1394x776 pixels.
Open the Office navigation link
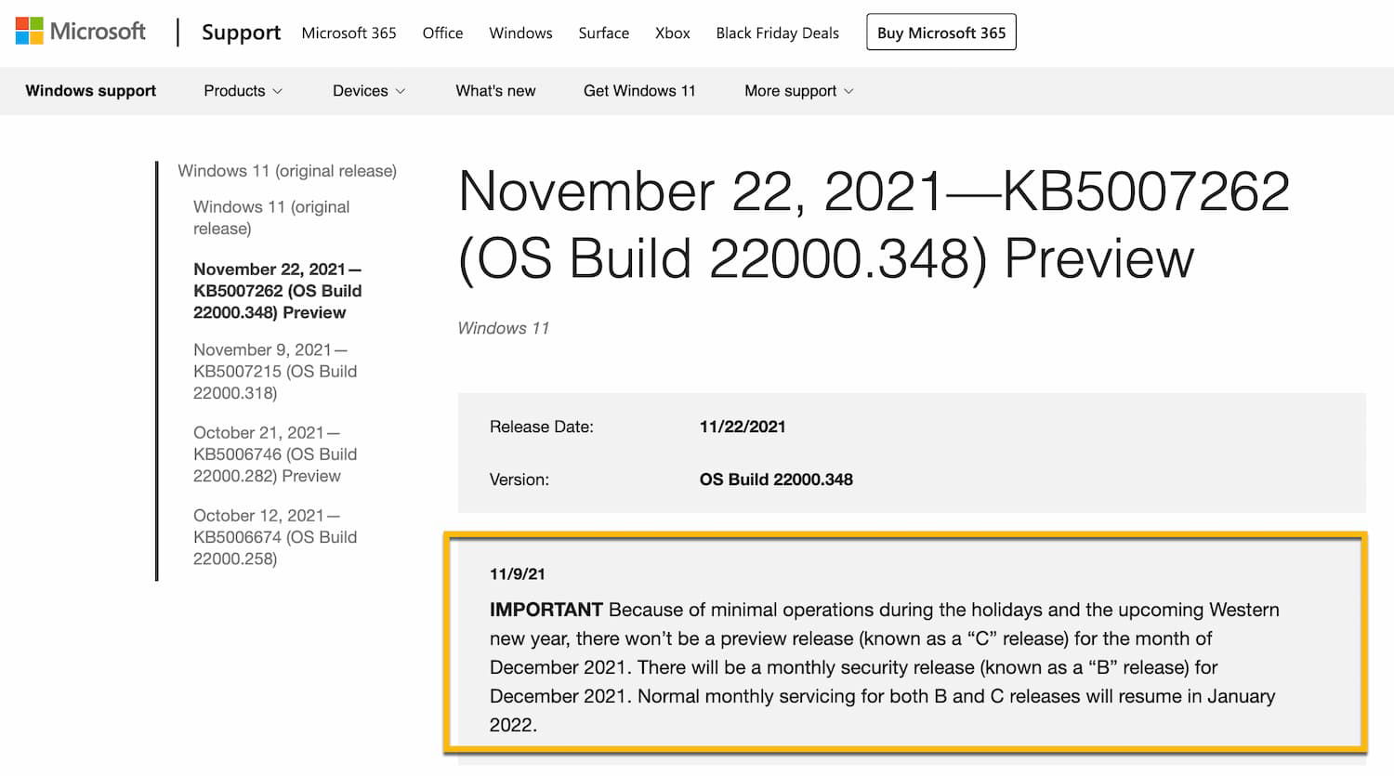coord(442,33)
